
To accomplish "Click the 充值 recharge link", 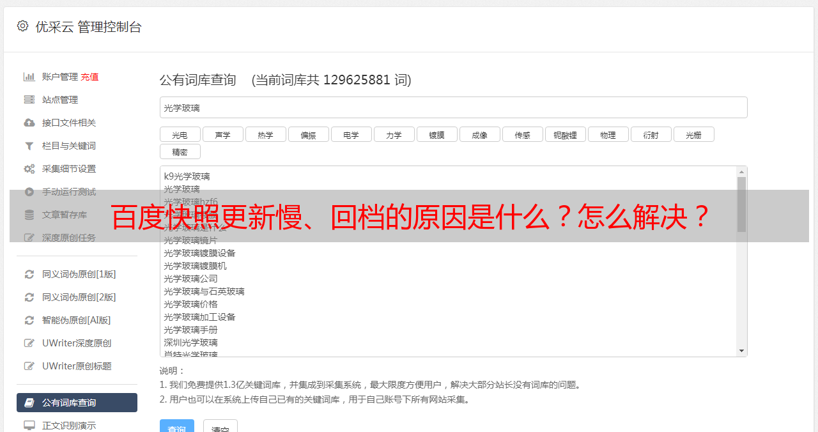I will tap(89, 77).
